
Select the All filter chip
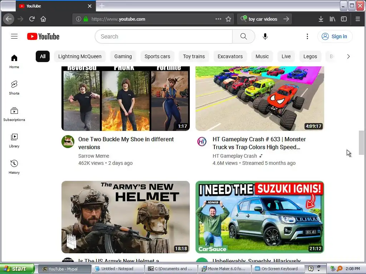pos(43,56)
